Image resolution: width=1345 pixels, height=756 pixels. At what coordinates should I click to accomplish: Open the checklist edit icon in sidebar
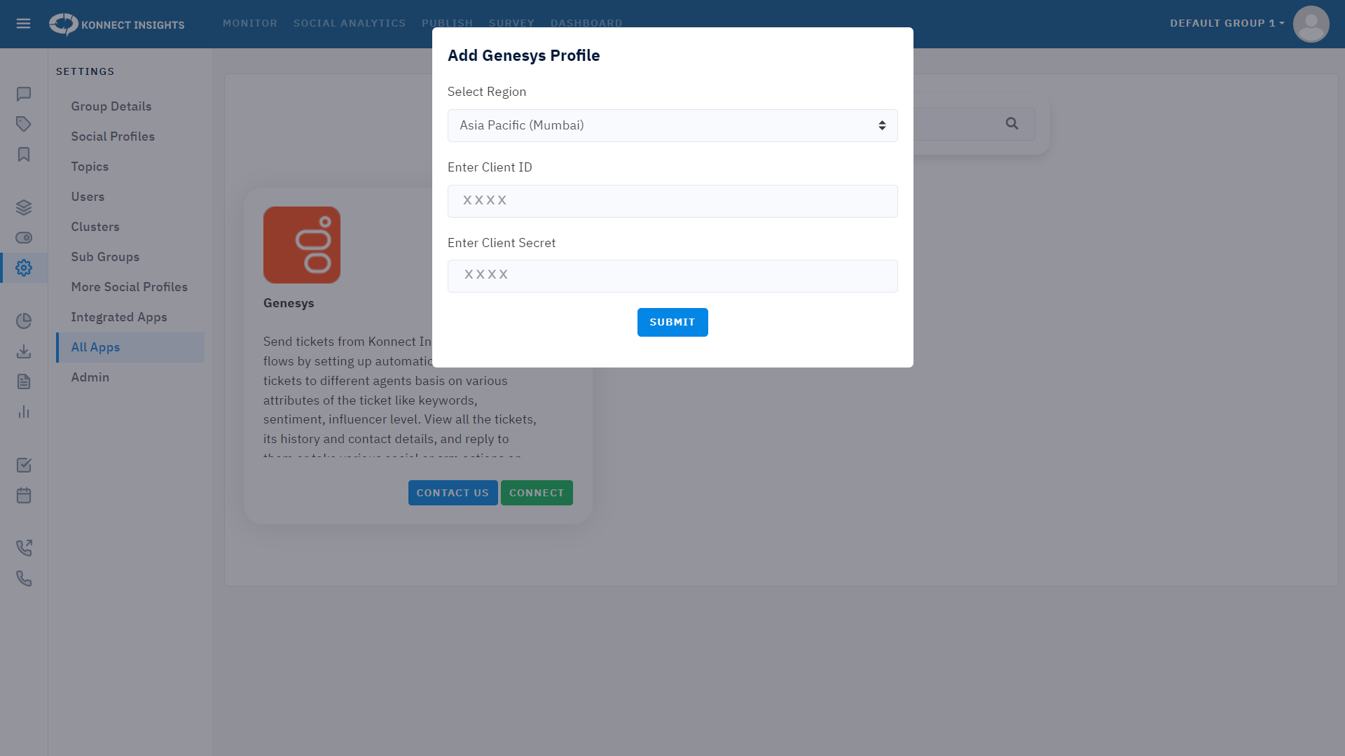point(24,465)
